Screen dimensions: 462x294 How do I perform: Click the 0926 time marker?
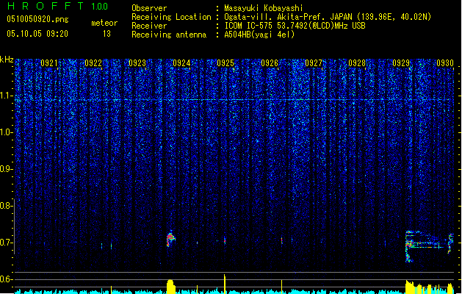(x=270, y=63)
